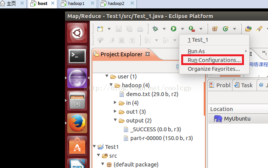Open the Run dropdown arrow

pyautogui.click(x=182, y=29)
